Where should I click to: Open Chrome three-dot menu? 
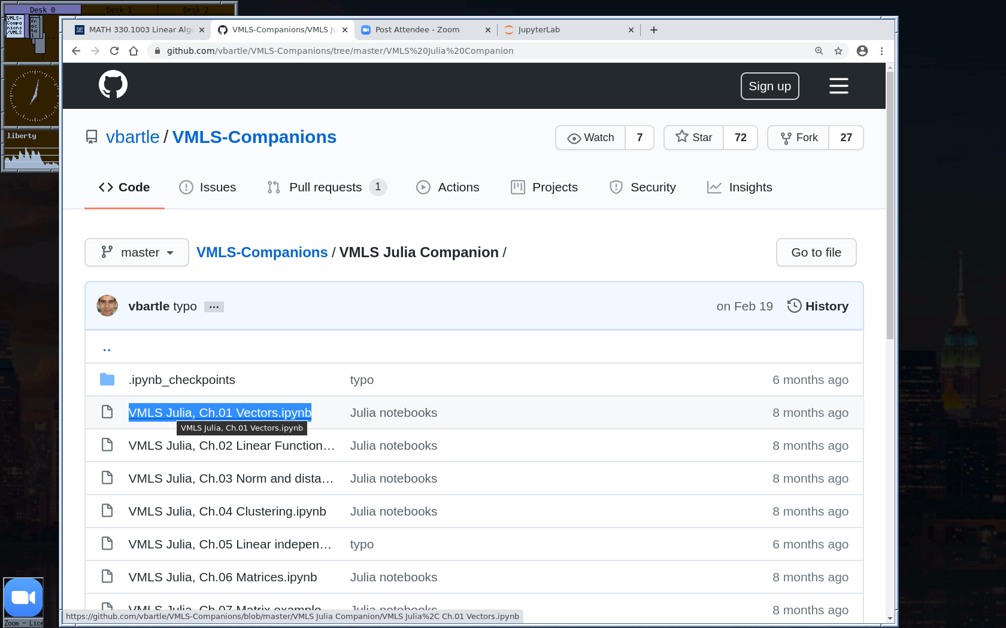point(881,51)
